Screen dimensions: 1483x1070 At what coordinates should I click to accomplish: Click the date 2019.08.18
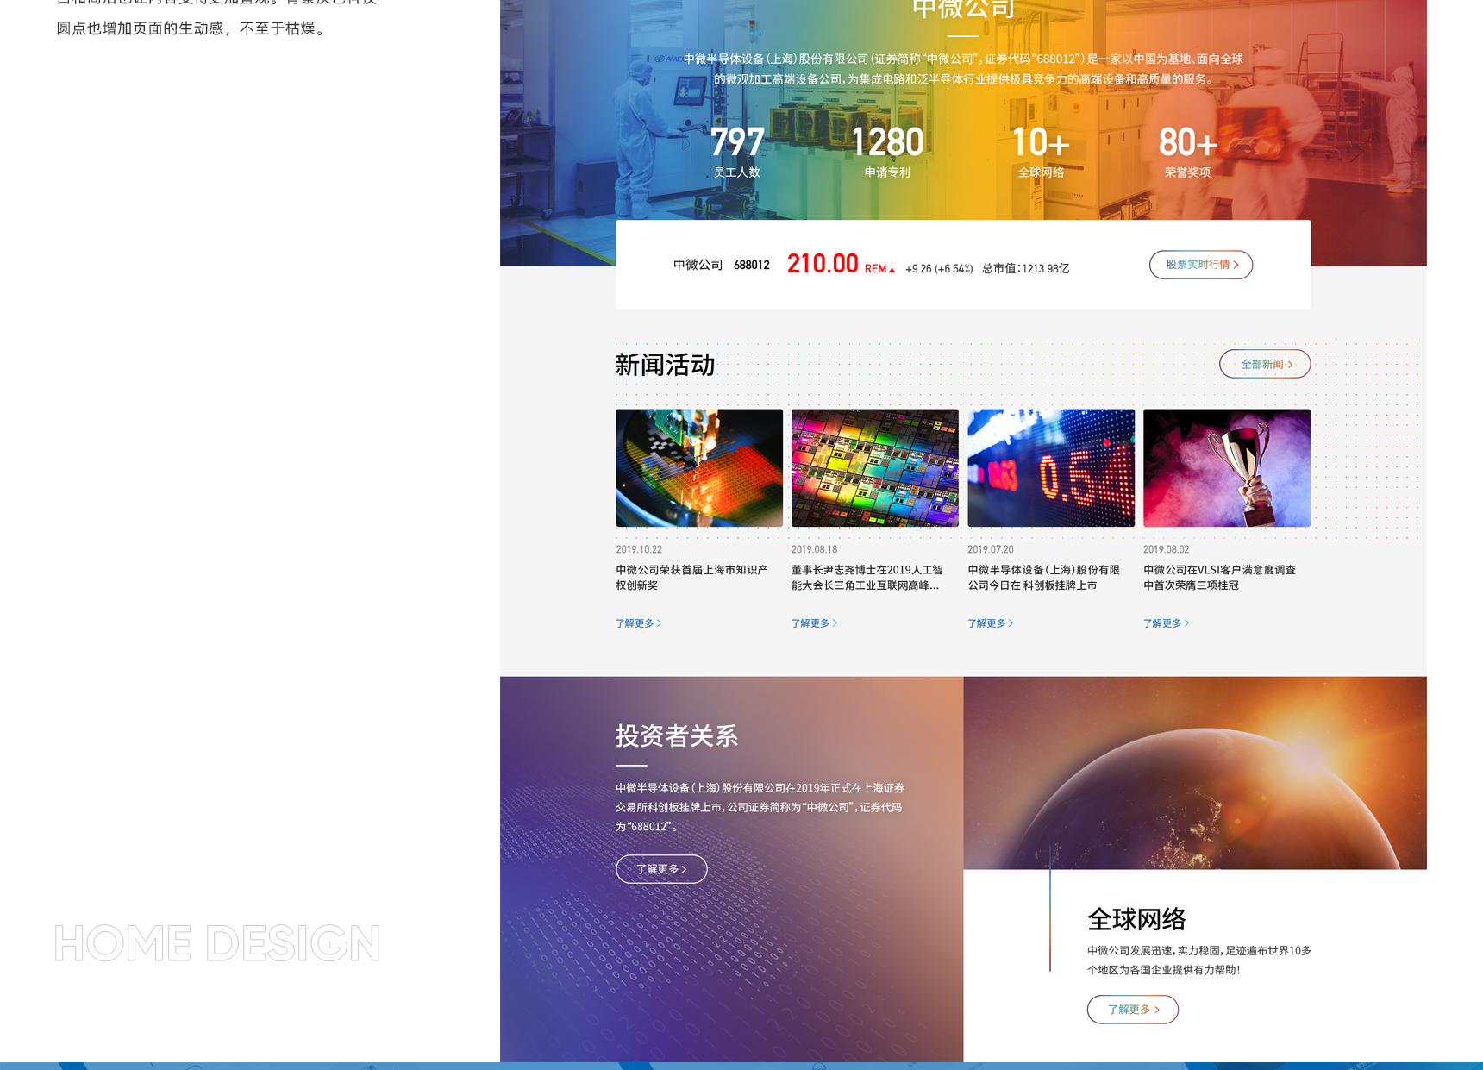click(815, 549)
